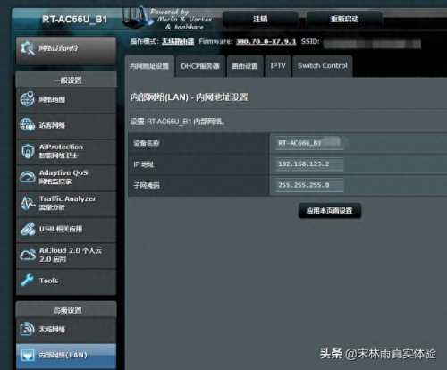The image size is (447, 370).
Task: Click the Guest Network globe icon
Action: pos(28,125)
